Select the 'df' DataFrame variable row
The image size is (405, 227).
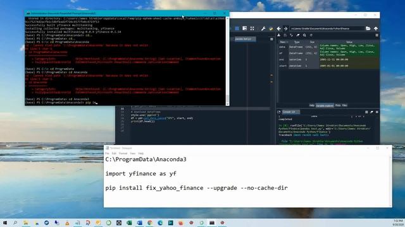point(328,53)
